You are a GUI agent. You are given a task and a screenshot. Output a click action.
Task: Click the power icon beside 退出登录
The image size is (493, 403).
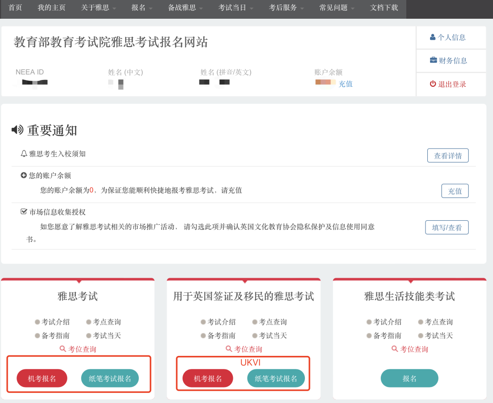(x=433, y=84)
